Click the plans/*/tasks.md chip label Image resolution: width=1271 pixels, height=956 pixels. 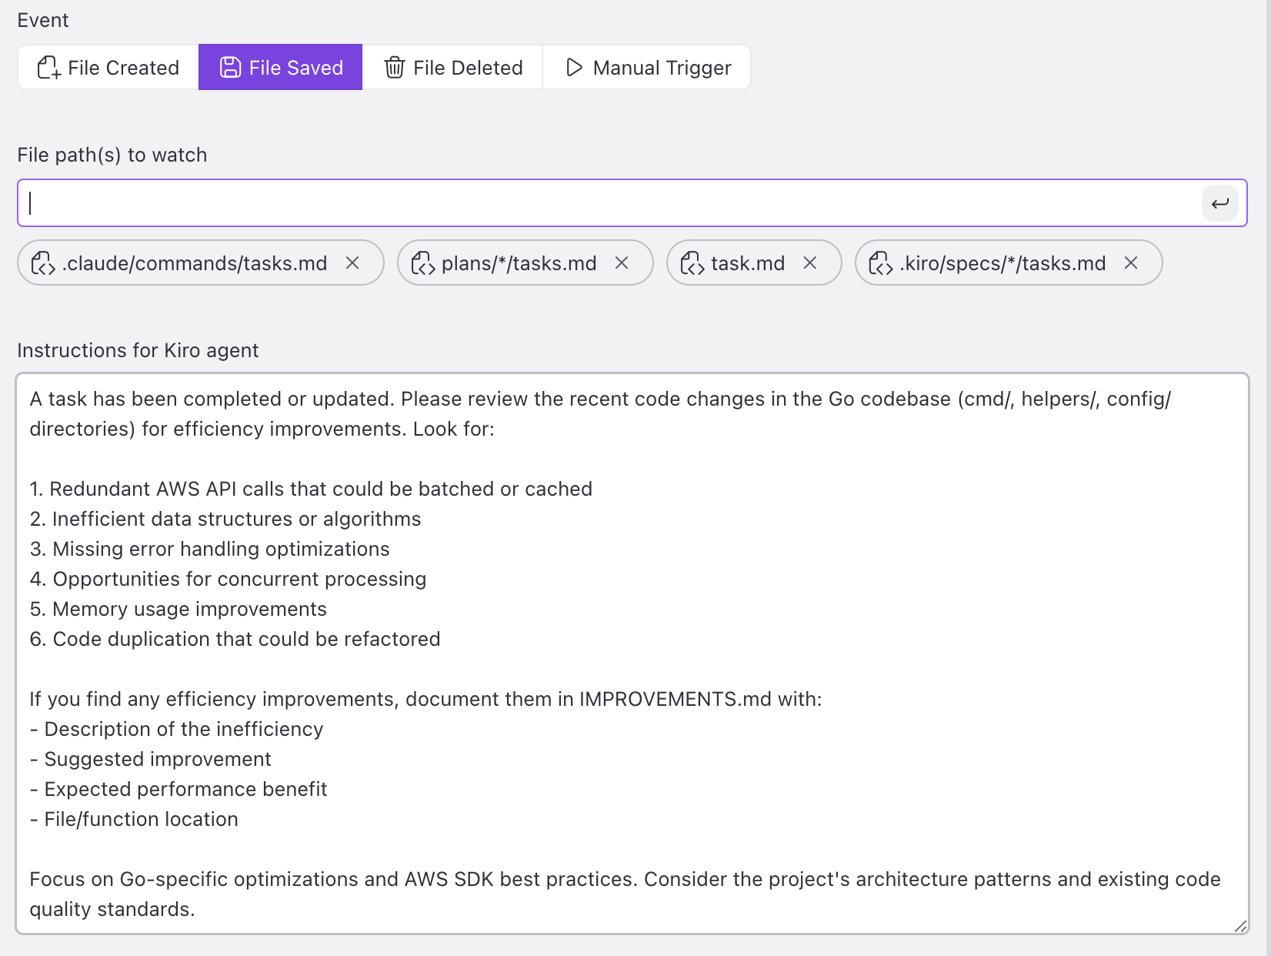point(519,263)
